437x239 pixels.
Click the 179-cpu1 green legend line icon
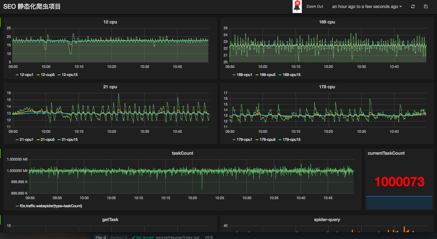tap(234, 140)
